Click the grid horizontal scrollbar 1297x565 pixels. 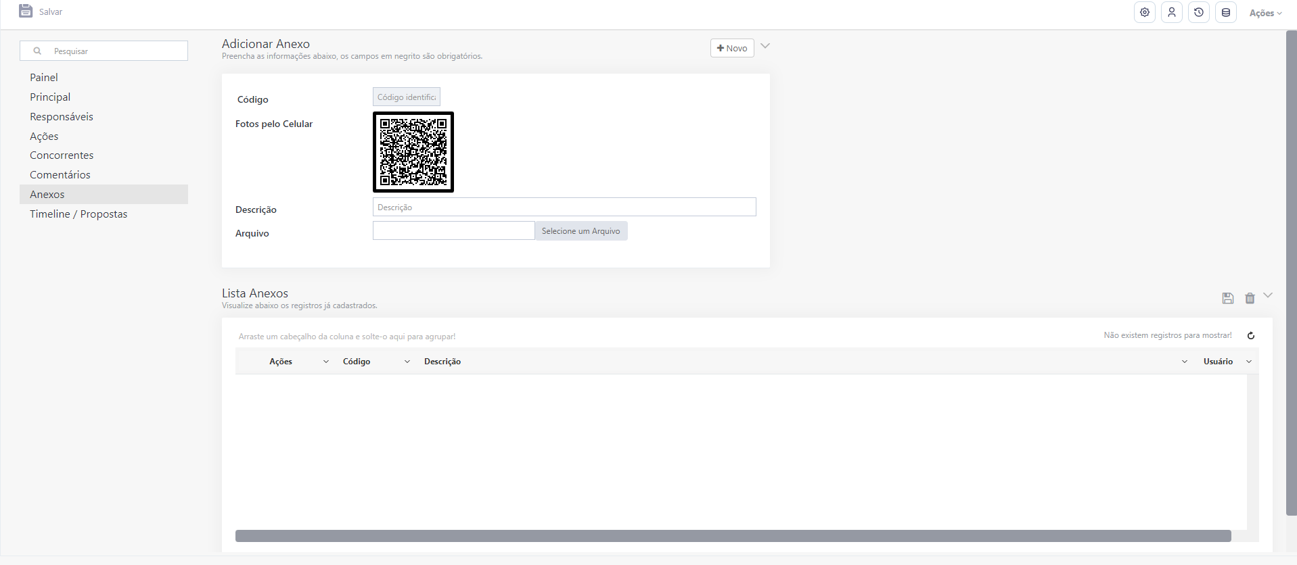click(733, 536)
